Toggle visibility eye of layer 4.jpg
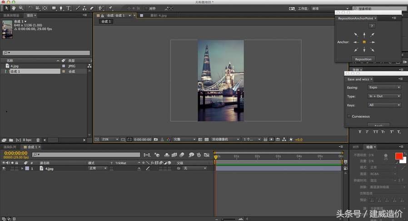408x221 pixels. pos(4,168)
